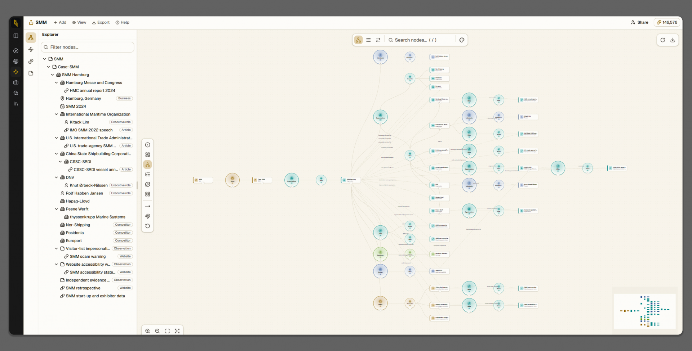The height and width of the screenshot is (351, 692).
Task: Select the atom force layout tool
Action: (x=148, y=154)
